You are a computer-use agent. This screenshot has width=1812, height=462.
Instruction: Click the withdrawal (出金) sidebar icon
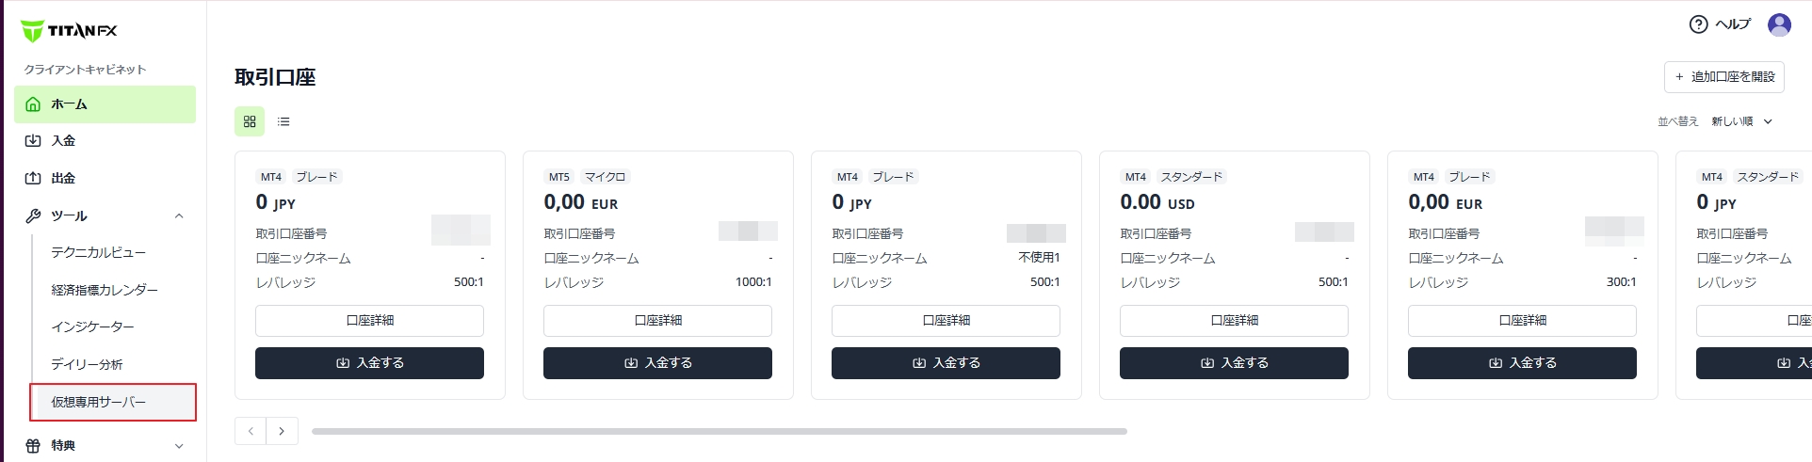[33, 178]
